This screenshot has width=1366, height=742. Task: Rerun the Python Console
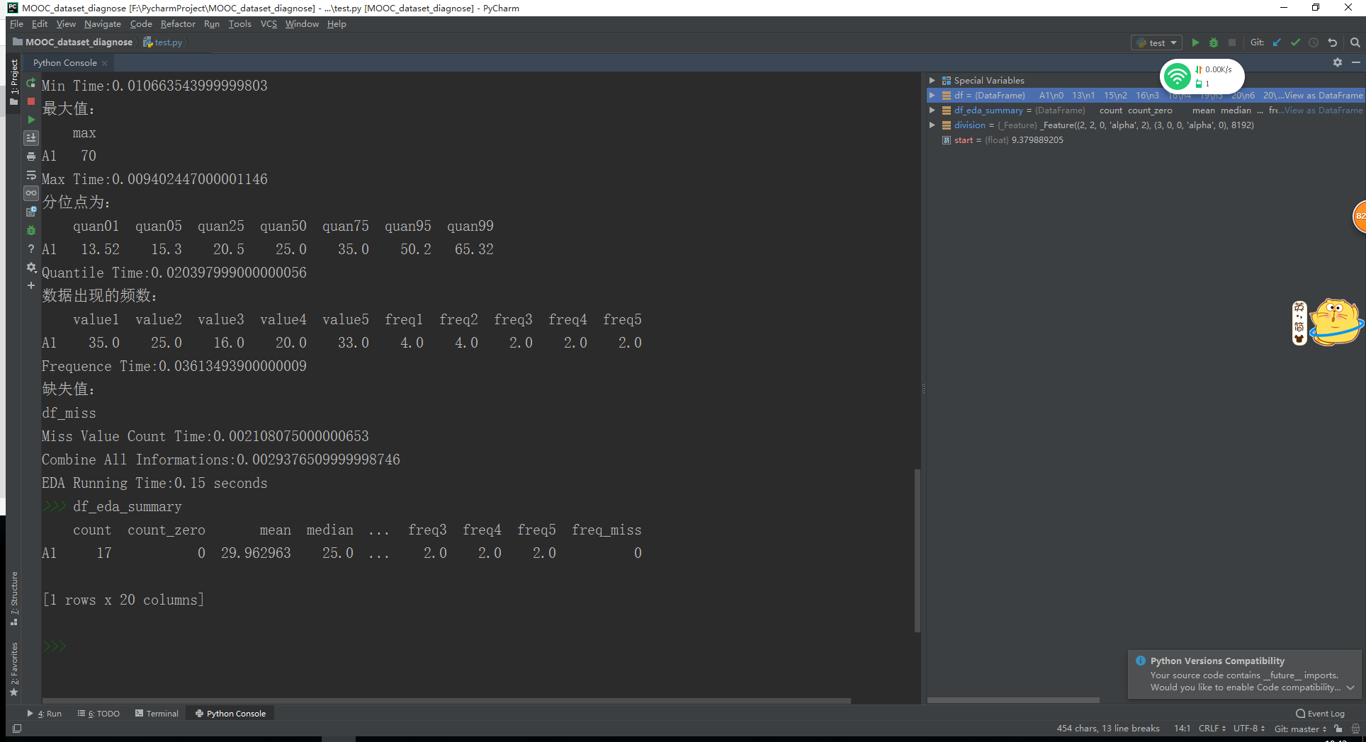30,83
